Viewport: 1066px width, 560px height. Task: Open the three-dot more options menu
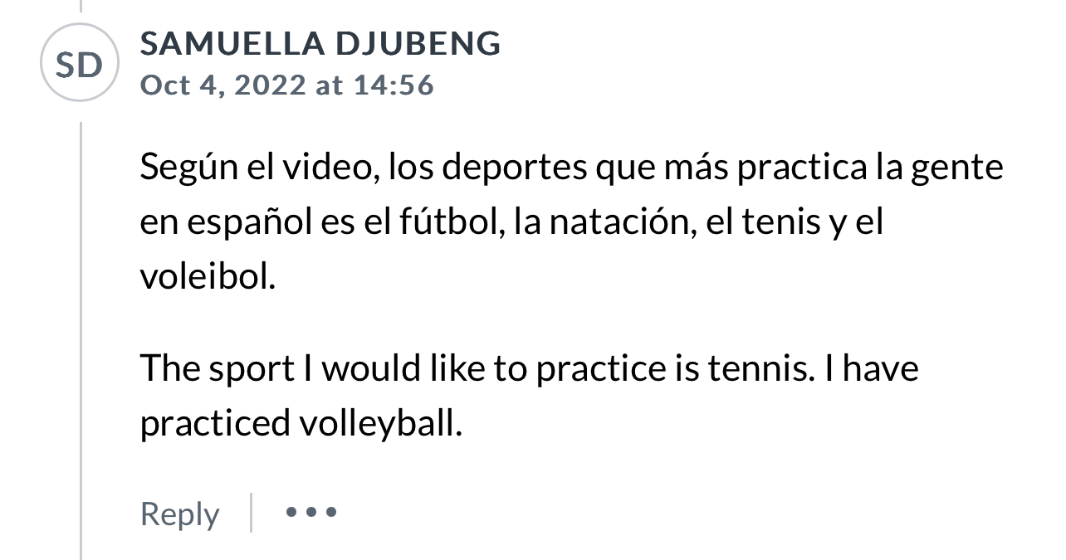(x=311, y=512)
